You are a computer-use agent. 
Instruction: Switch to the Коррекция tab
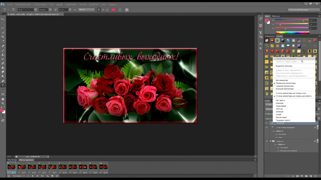point(270,36)
